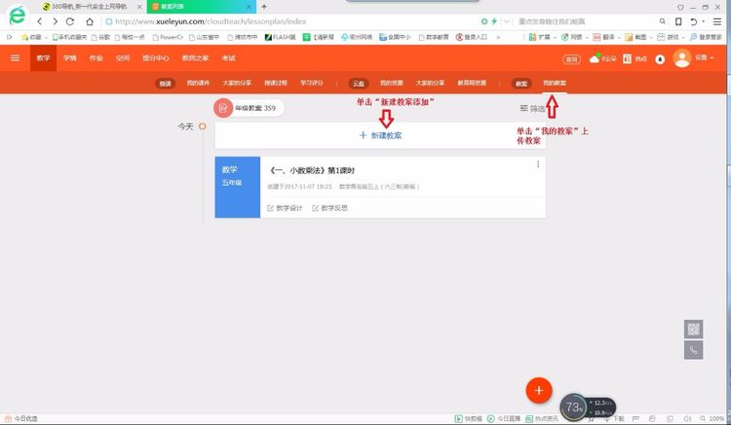Open 我的资源 in the sub navigation
731x425 pixels.
[391, 83]
